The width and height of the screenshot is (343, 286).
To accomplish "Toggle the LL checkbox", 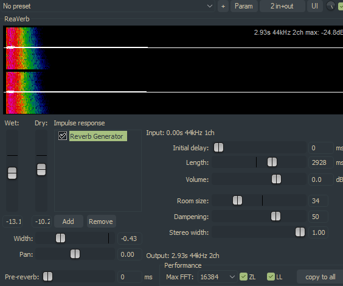I will coord(271,277).
